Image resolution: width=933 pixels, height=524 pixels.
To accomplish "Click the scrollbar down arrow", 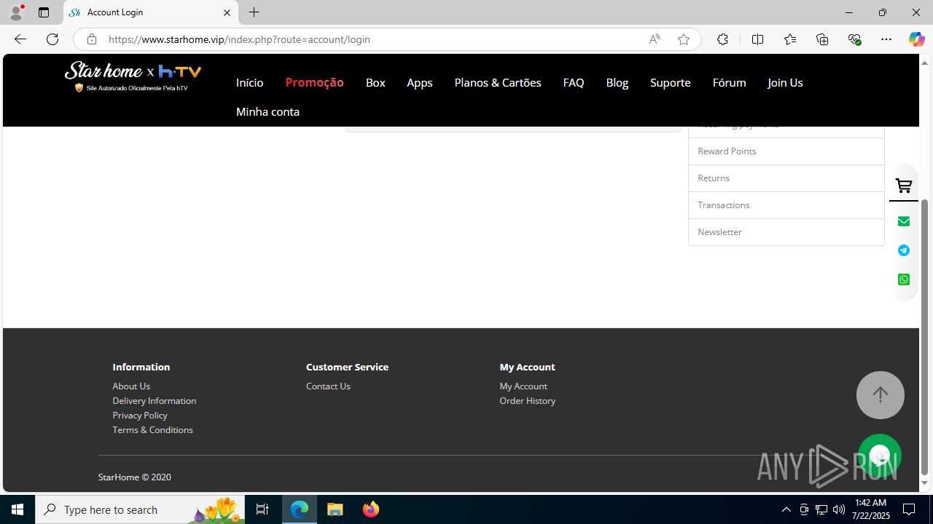I will 925,483.
